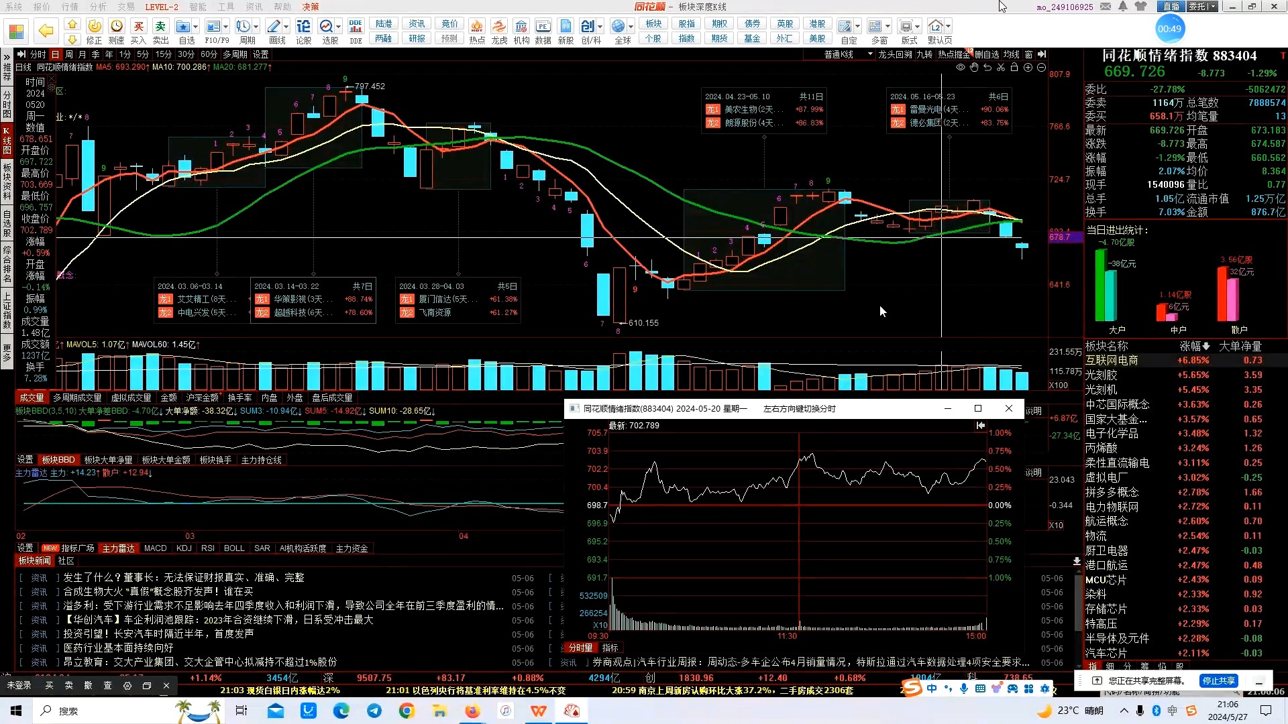Open Chrome from the Windows taskbar
This screenshot has height=724, width=1288.
[x=407, y=711]
